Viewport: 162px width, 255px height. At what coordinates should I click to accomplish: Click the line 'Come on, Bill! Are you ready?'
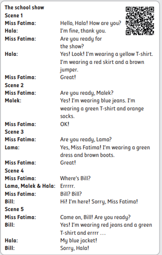click(95, 217)
